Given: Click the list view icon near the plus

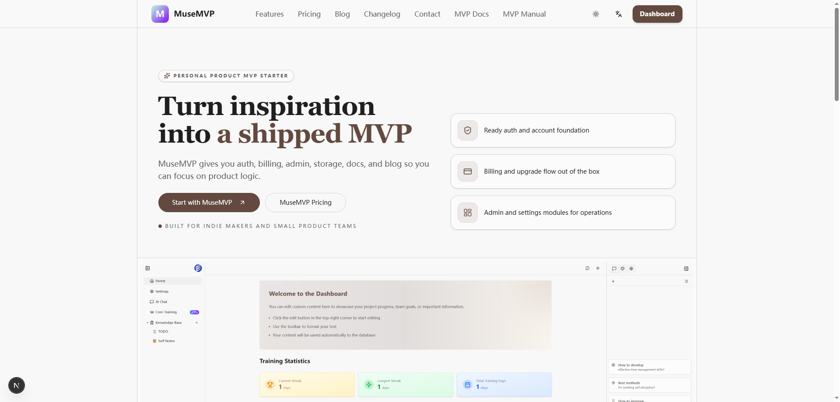Looking at the screenshot, I should (x=686, y=281).
